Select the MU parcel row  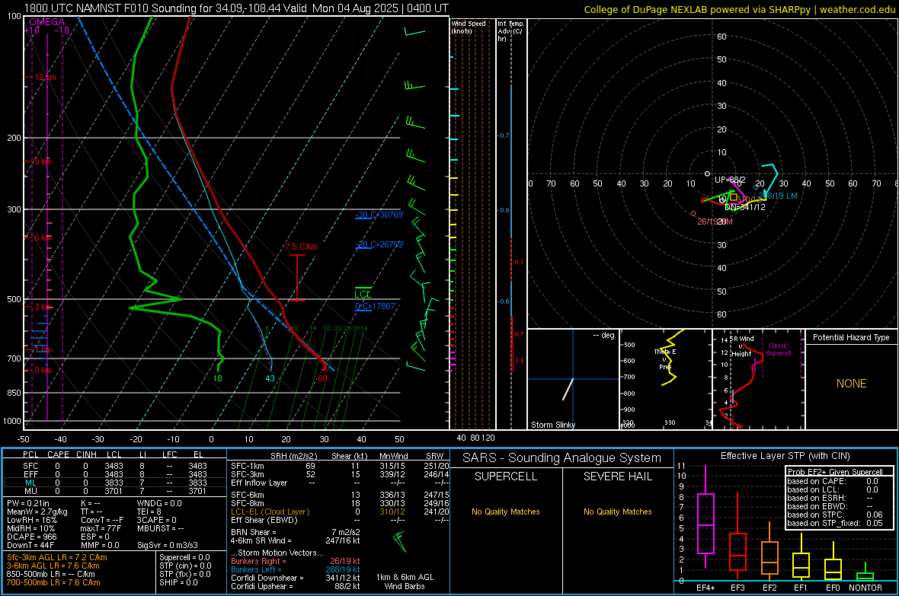(115, 490)
